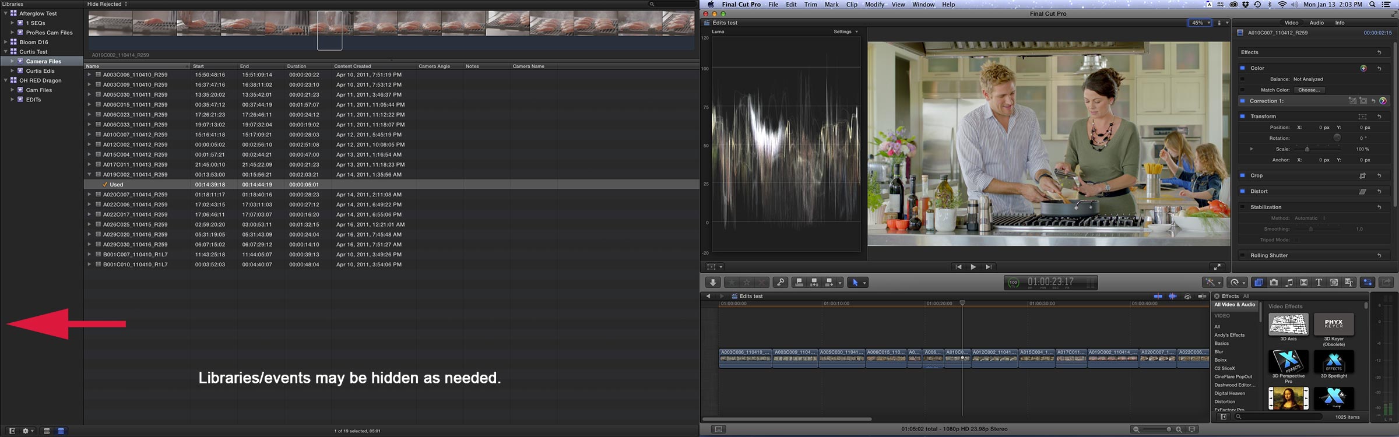Adjust the Scale slider handle
This screenshot has width=1399, height=437.
tap(1307, 149)
